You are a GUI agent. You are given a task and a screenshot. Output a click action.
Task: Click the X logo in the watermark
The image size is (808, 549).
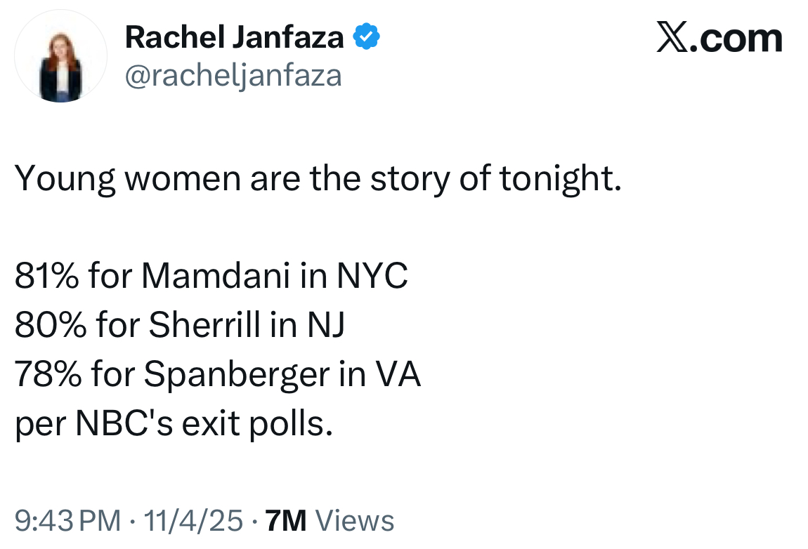click(672, 37)
